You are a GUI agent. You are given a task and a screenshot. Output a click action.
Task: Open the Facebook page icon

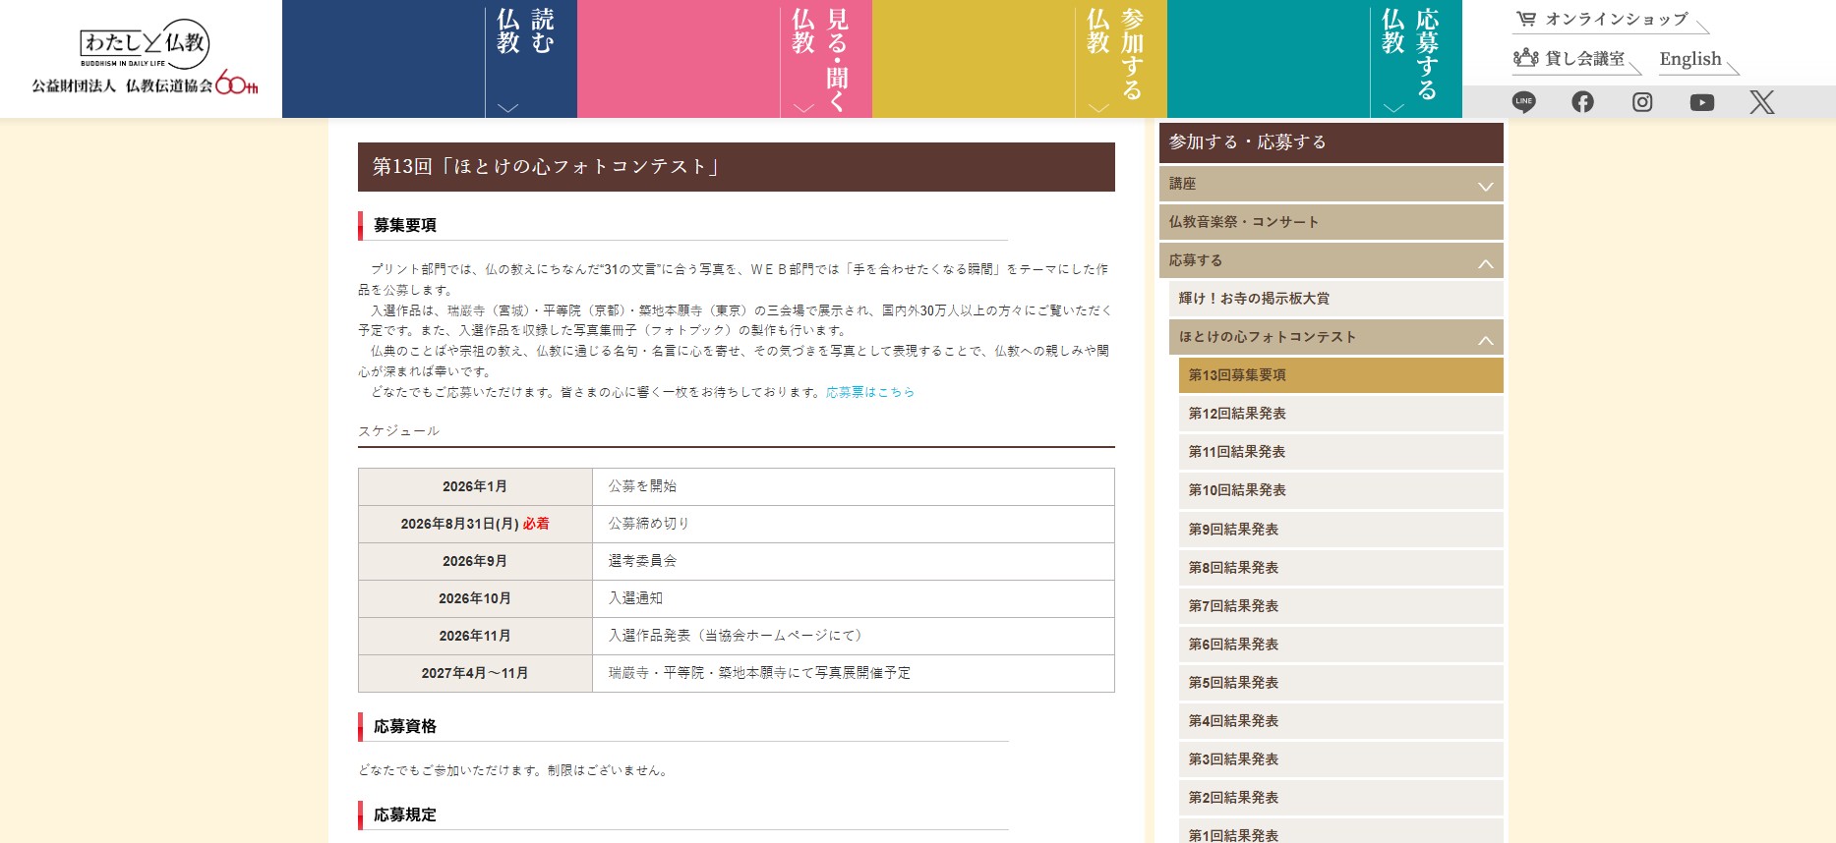(1582, 102)
